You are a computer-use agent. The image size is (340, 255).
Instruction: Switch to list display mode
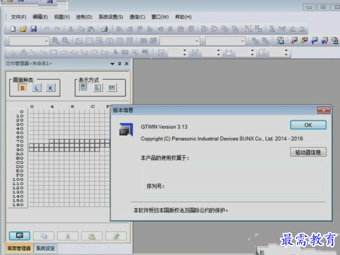point(98,87)
